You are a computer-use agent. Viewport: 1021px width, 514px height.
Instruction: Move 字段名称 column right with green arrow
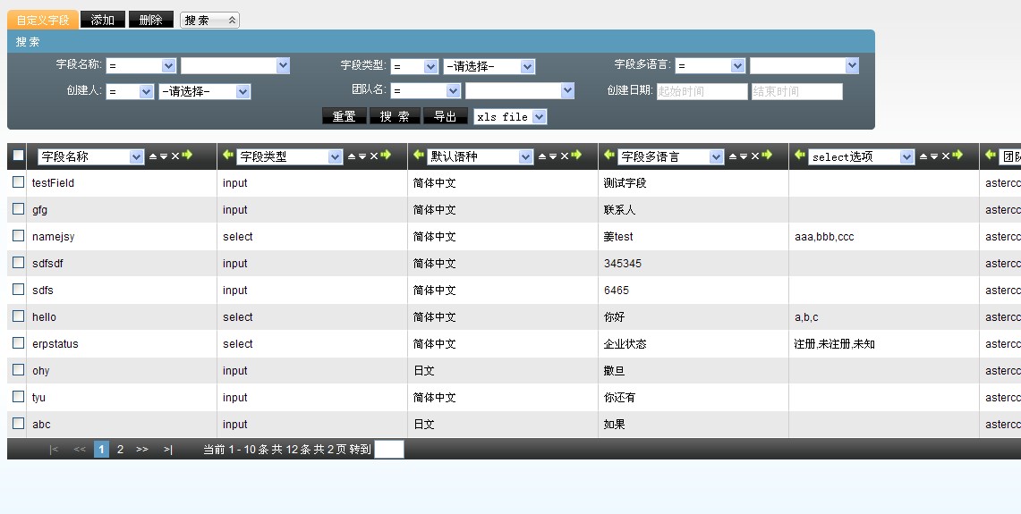tap(187, 156)
